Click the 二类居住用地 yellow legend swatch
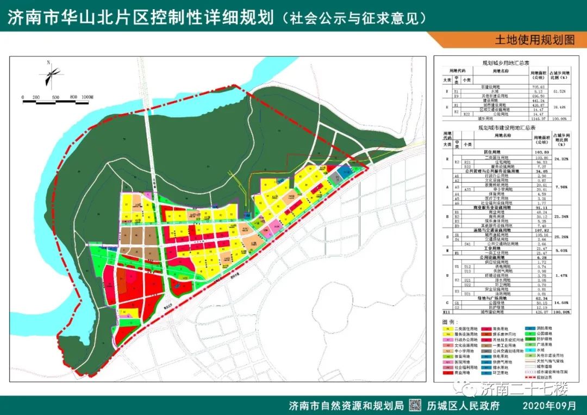The width and height of the screenshot is (587, 415). point(447,330)
